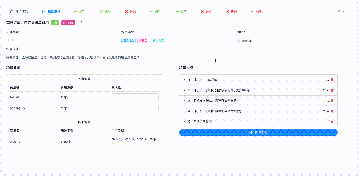Expand step 5 query order details chevron
Image resolution: width=360 pixels, height=176 pixels.
(184, 121)
